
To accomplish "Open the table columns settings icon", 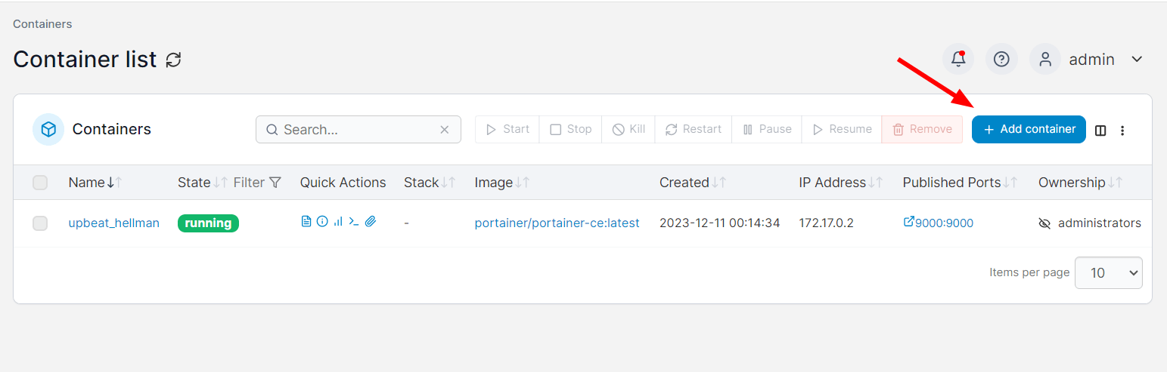I will pos(1100,130).
